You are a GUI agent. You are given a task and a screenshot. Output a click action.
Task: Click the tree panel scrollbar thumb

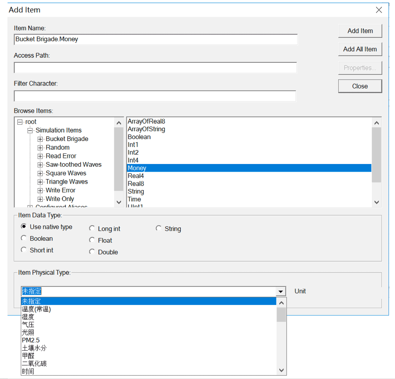[119, 159]
